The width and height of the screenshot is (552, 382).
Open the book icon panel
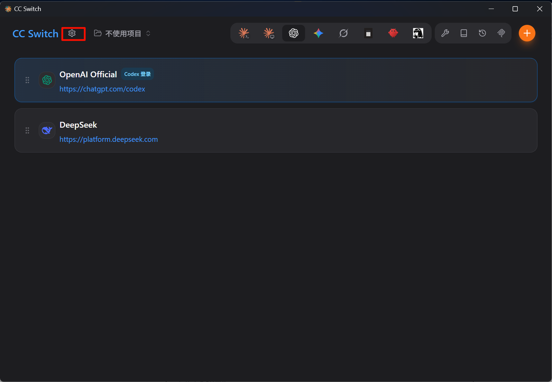[464, 33]
